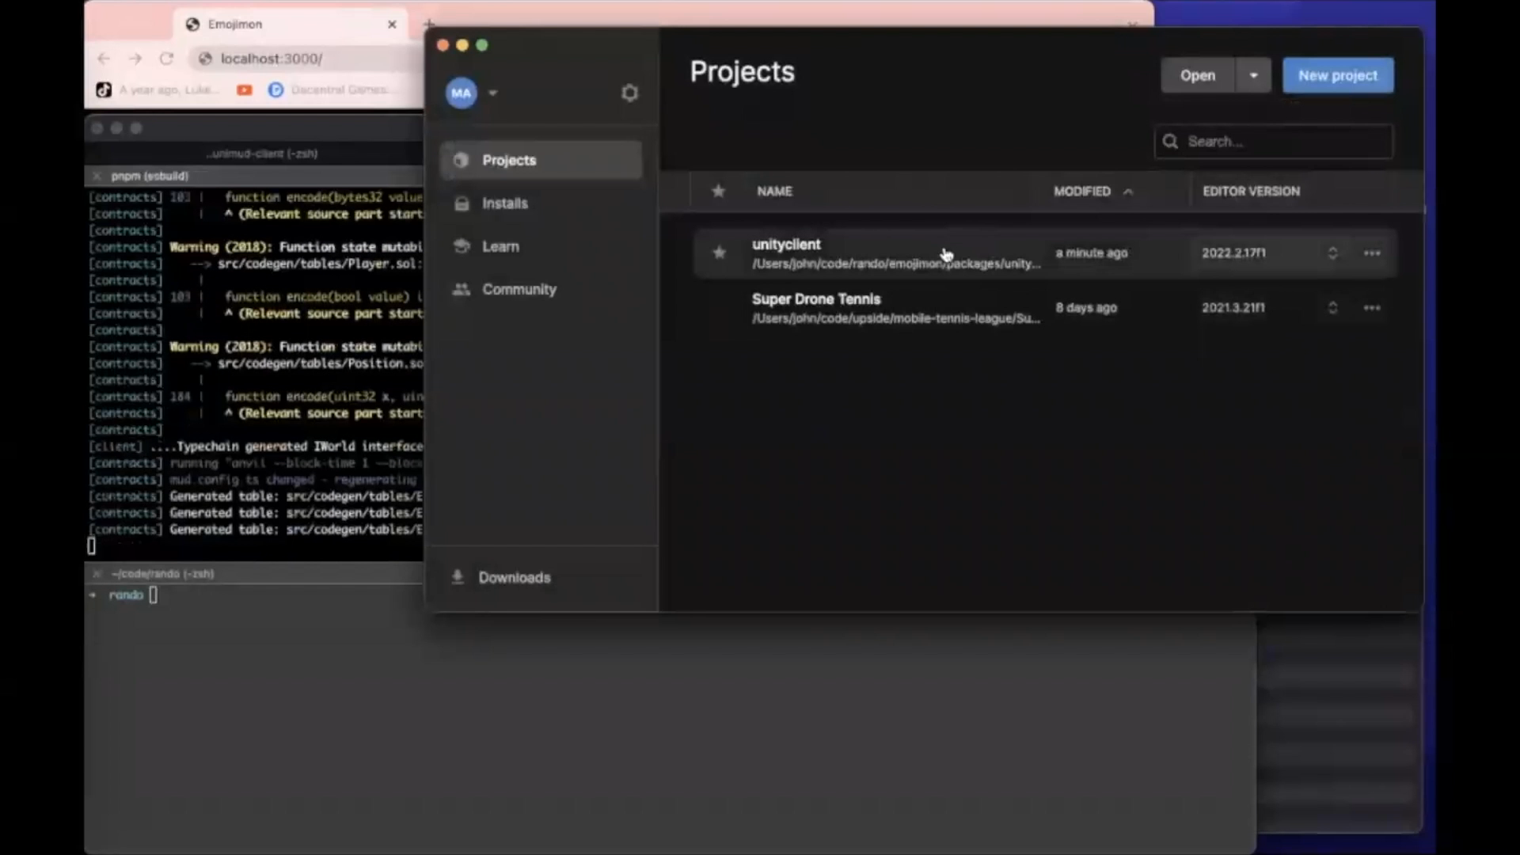Click the Downloads arrow icon
The width and height of the screenshot is (1520, 855).
pos(458,577)
